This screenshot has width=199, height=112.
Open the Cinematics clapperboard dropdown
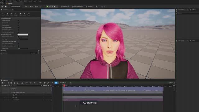point(36,7)
